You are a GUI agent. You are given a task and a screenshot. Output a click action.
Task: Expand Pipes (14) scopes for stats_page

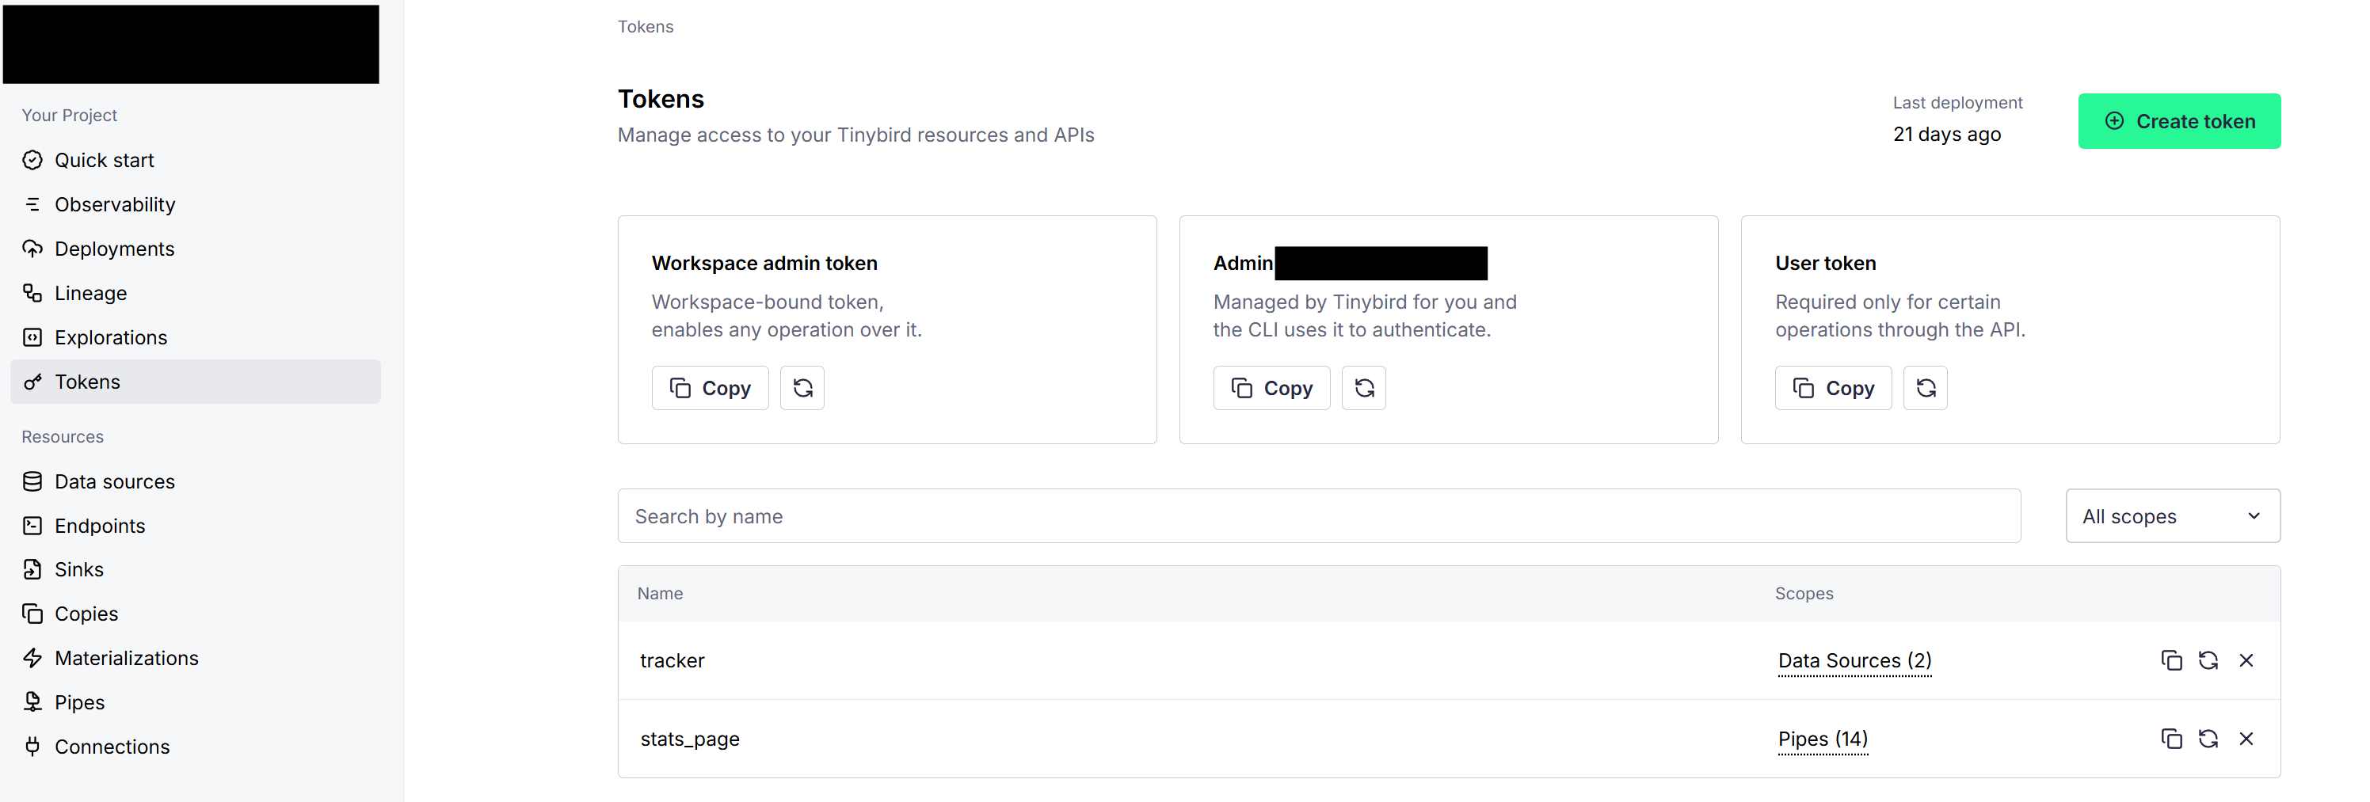(x=1822, y=739)
